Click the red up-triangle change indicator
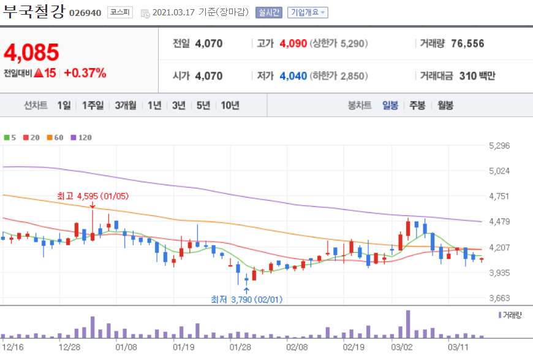The height and width of the screenshot is (354, 533). [39, 72]
